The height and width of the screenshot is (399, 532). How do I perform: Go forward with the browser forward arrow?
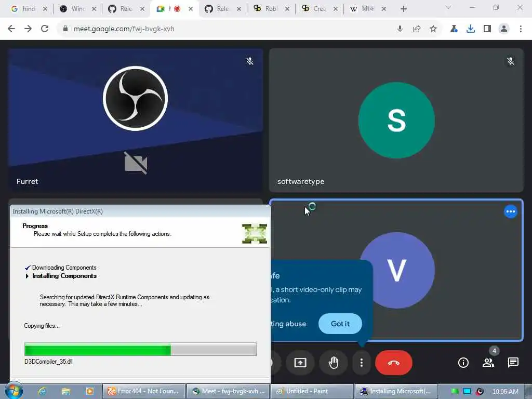pos(28,29)
